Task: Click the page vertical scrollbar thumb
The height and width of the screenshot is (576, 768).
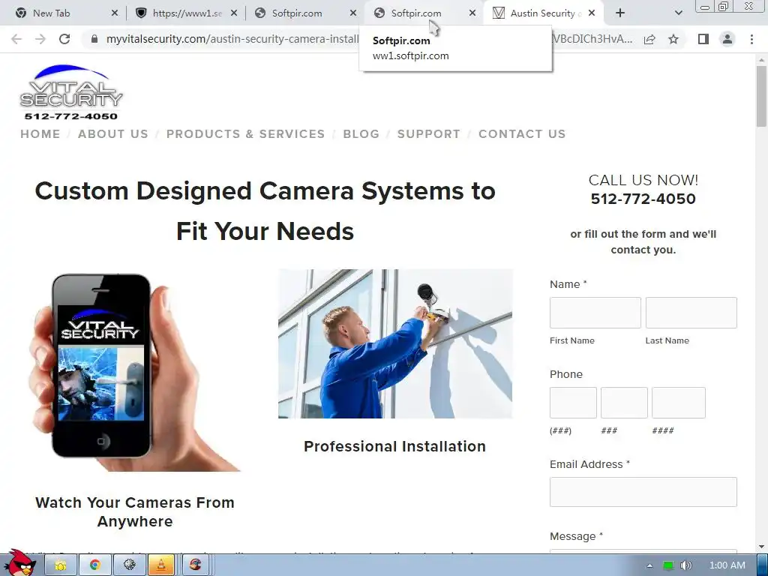Action: pos(761,95)
